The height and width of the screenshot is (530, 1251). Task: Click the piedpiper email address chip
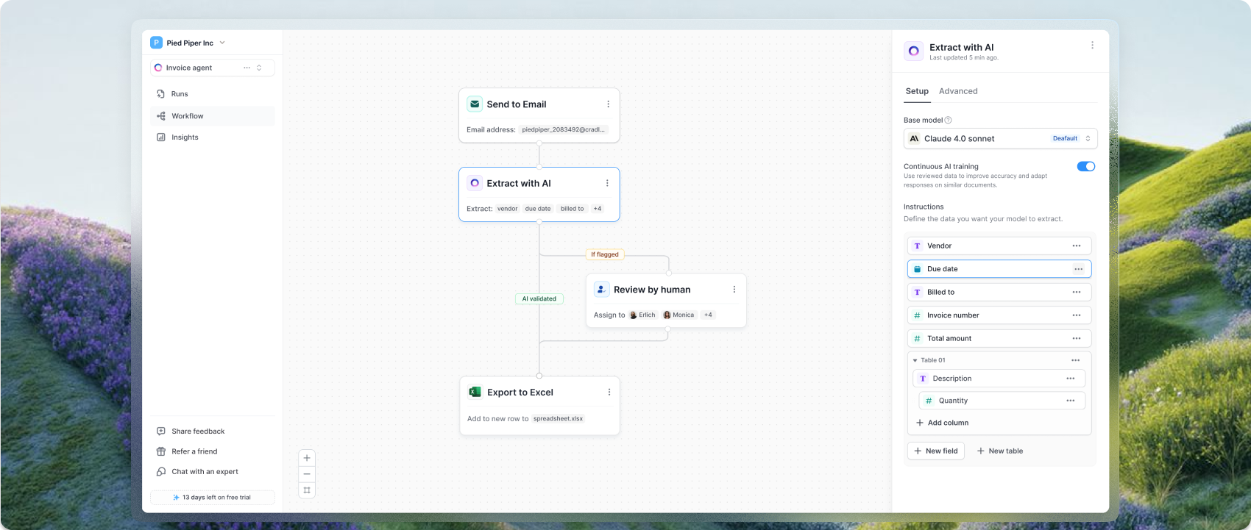(564, 129)
